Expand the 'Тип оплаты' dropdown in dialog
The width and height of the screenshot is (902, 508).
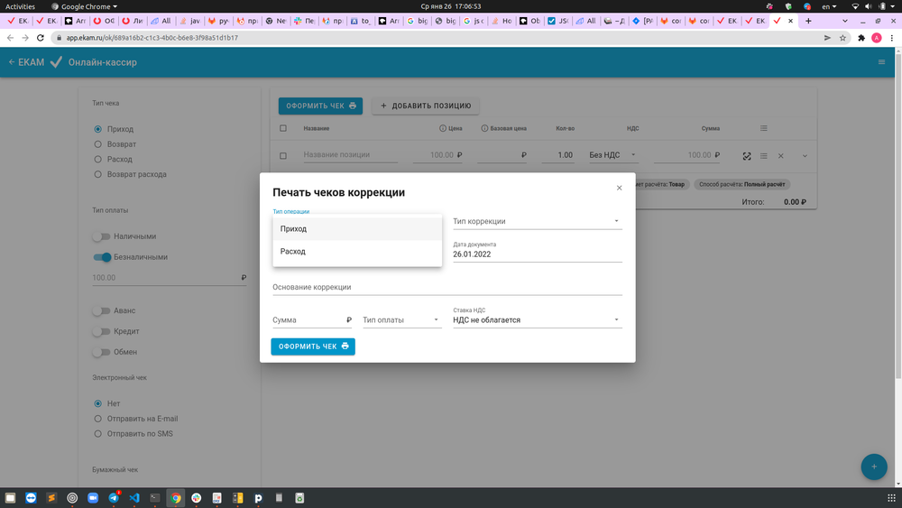tap(400, 320)
